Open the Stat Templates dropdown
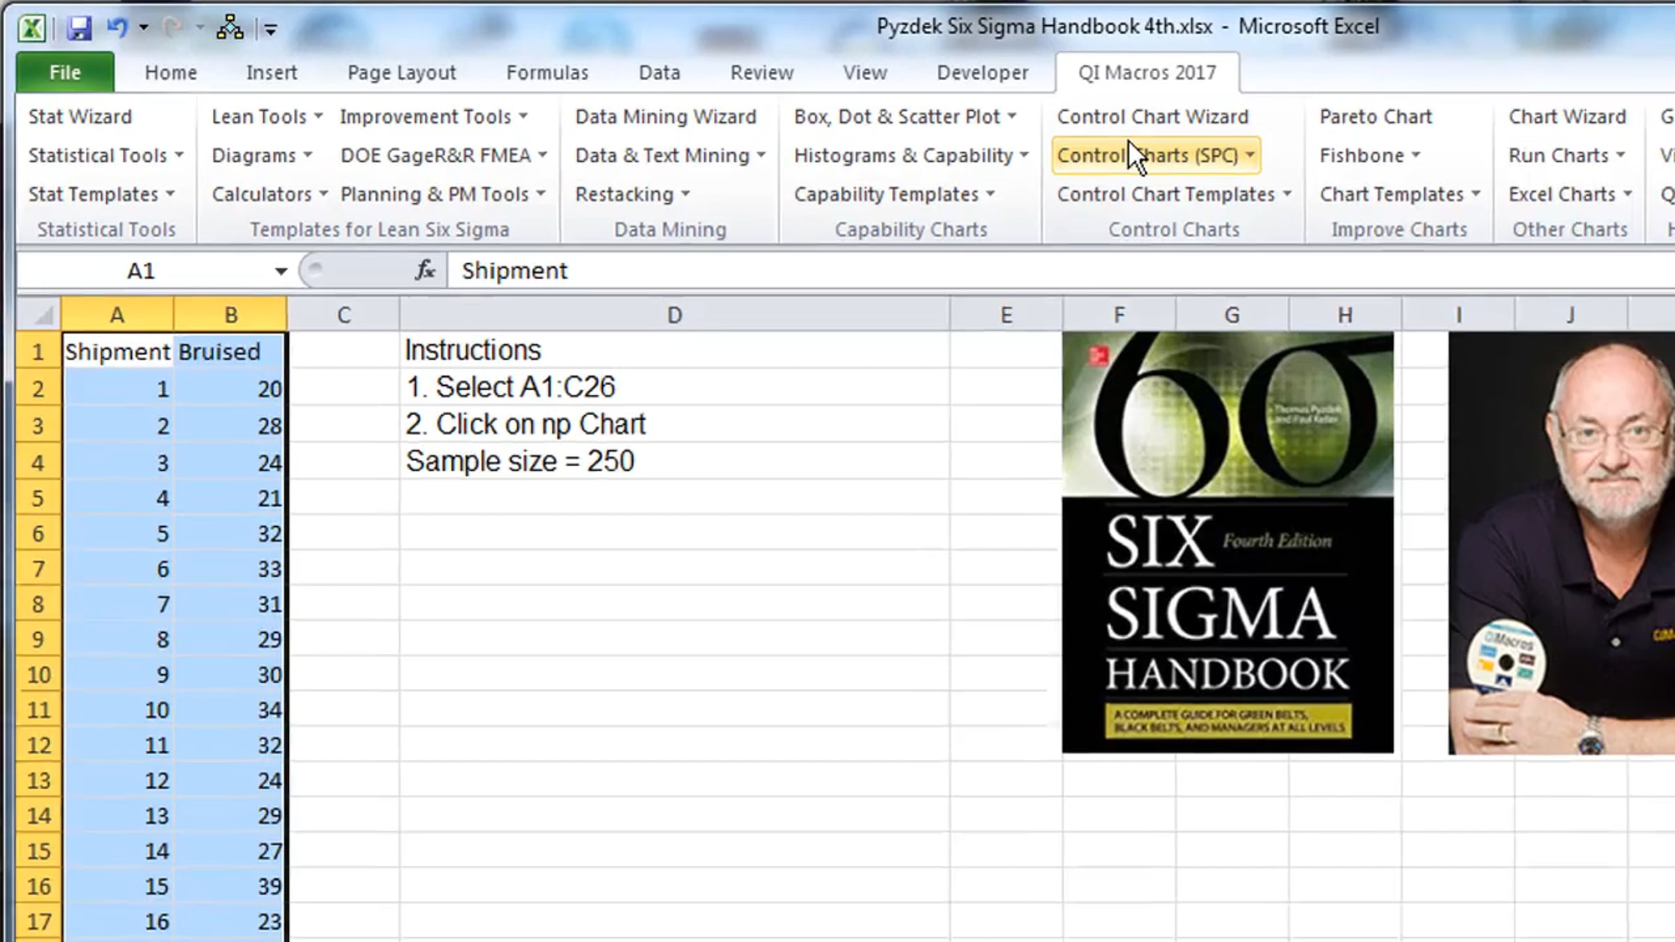 (x=101, y=194)
